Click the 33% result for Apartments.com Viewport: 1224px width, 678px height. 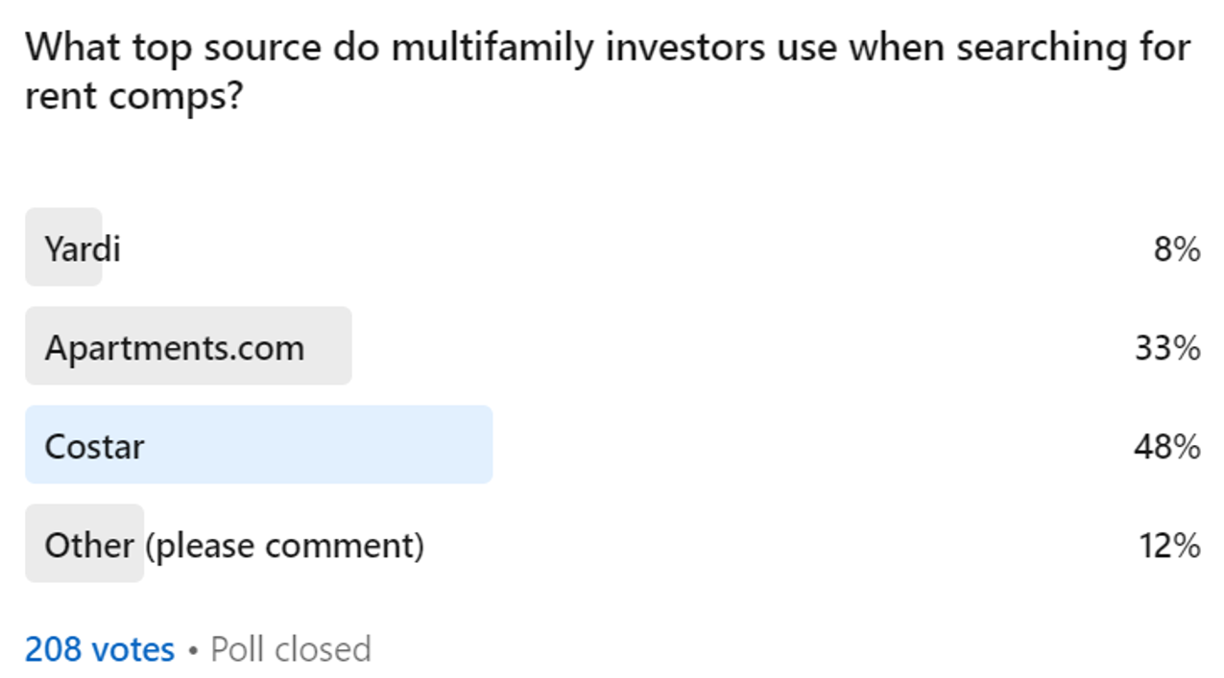tap(1167, 347)
